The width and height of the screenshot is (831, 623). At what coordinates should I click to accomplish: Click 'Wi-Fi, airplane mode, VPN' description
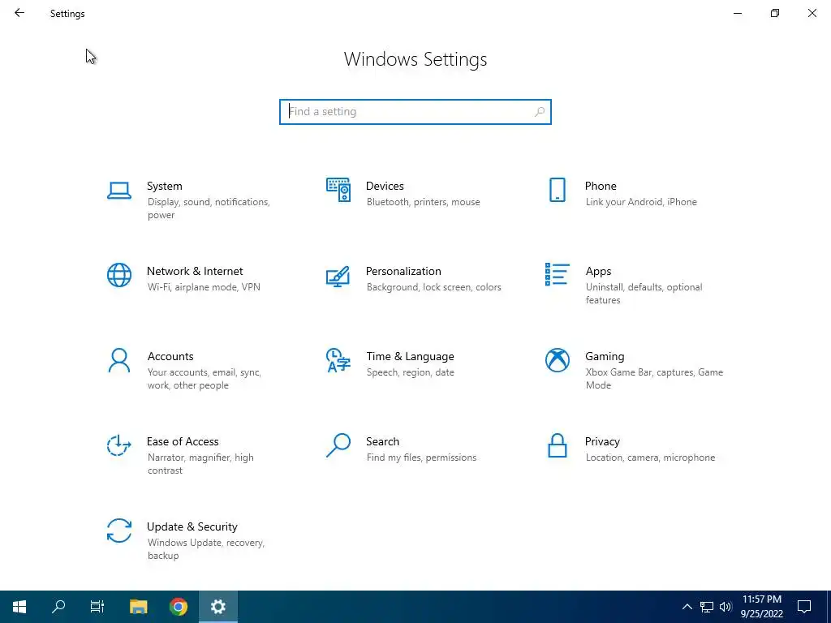204,287
